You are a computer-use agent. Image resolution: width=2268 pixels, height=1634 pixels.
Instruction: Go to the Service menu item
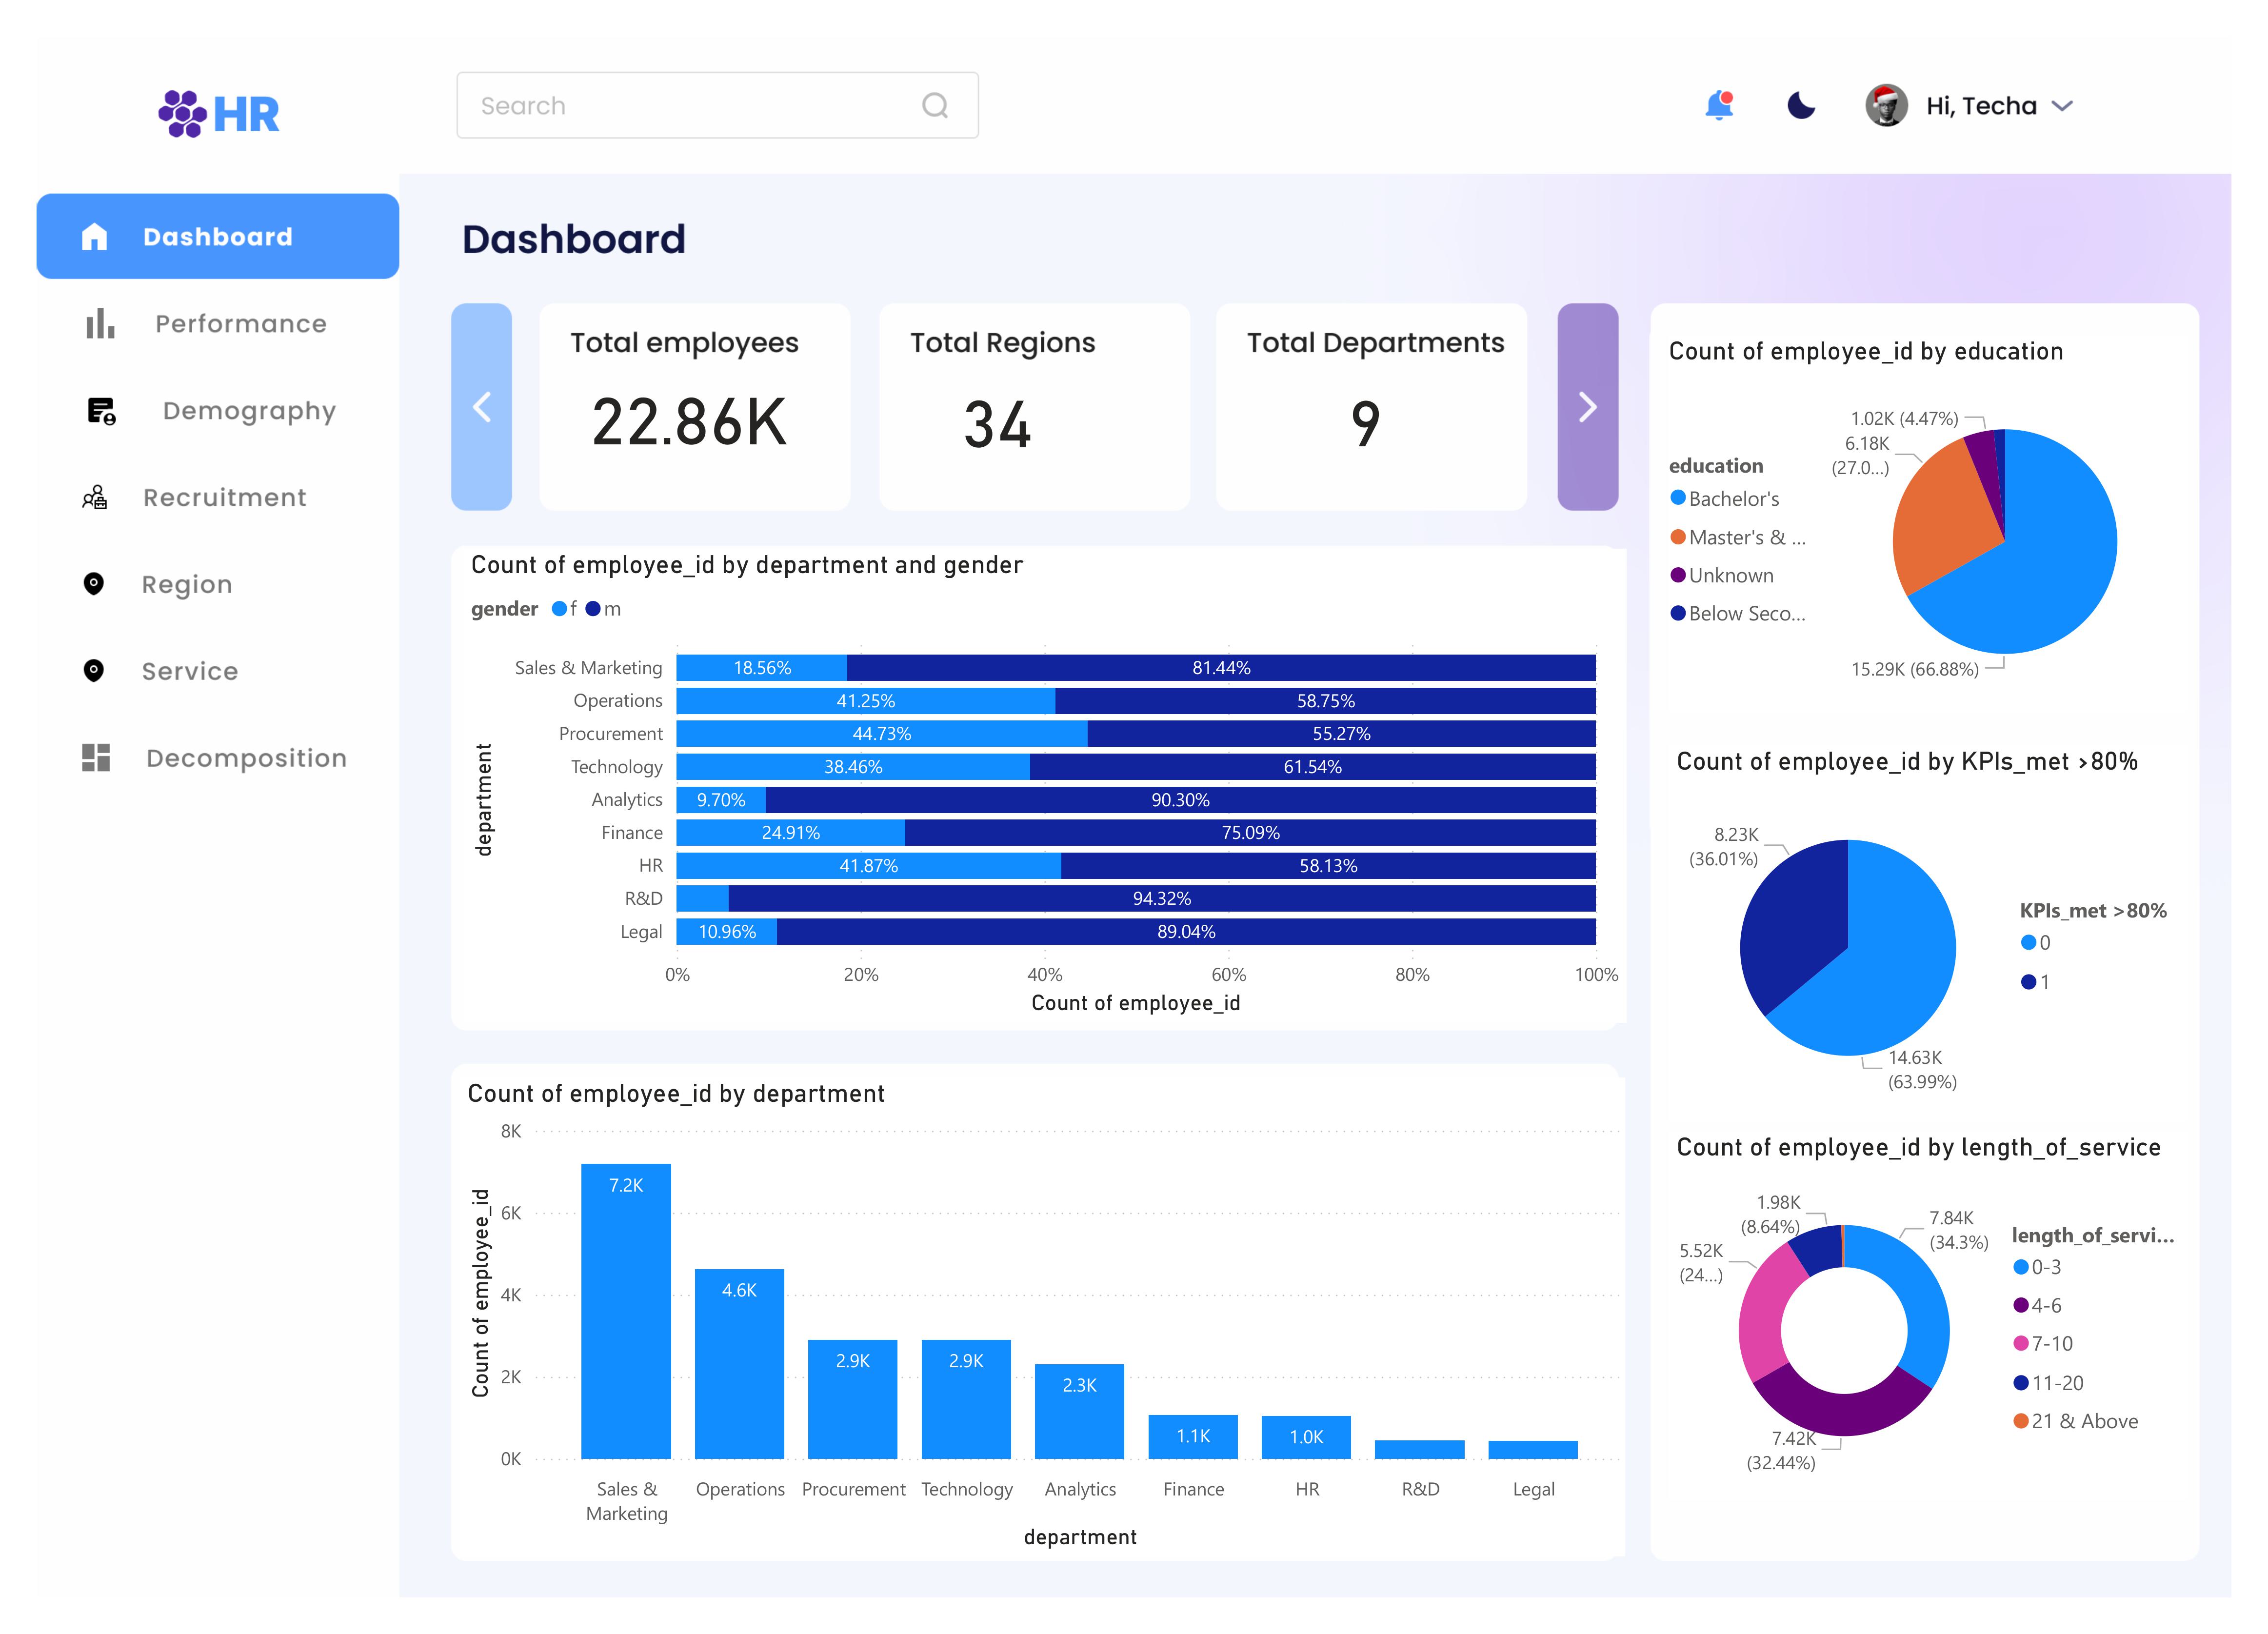point(189,671)
